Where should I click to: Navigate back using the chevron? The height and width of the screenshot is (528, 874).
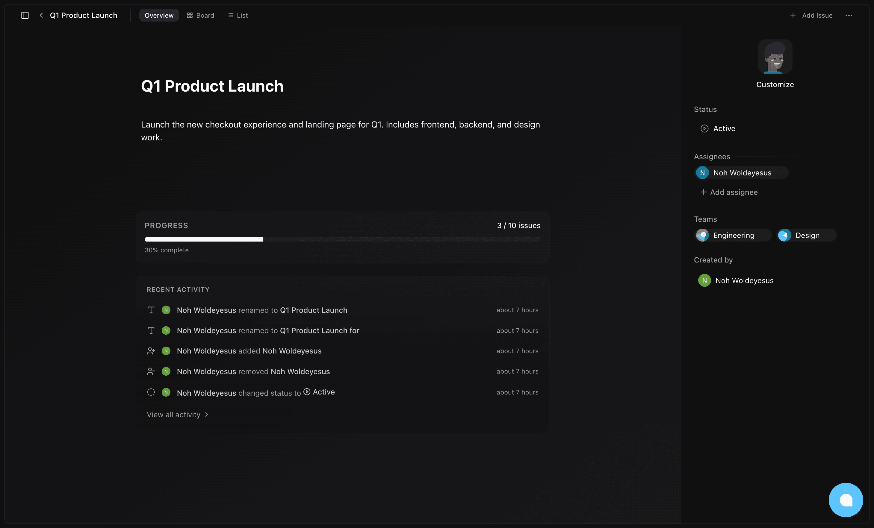pyautogui.click(x=41, y=15)
